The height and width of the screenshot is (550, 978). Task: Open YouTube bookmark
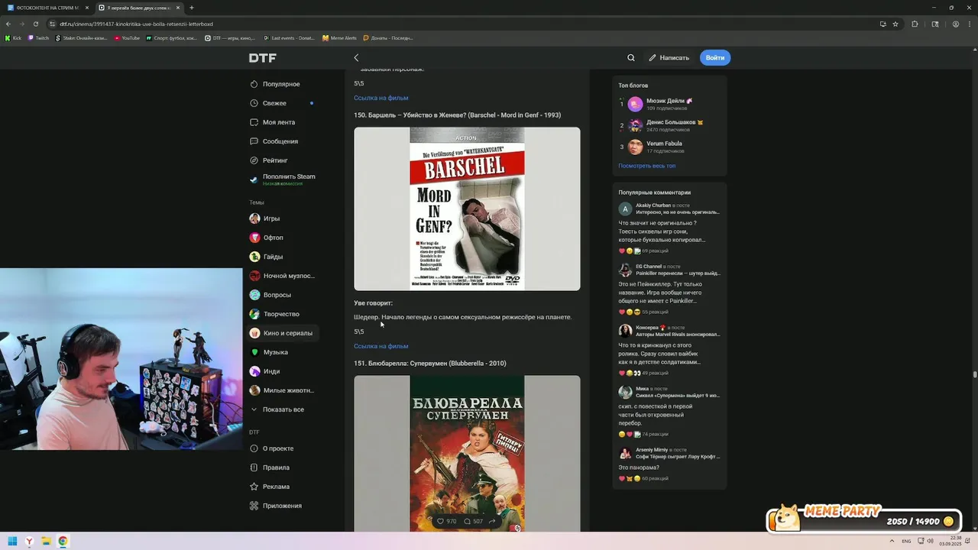(x=127, y=37)
